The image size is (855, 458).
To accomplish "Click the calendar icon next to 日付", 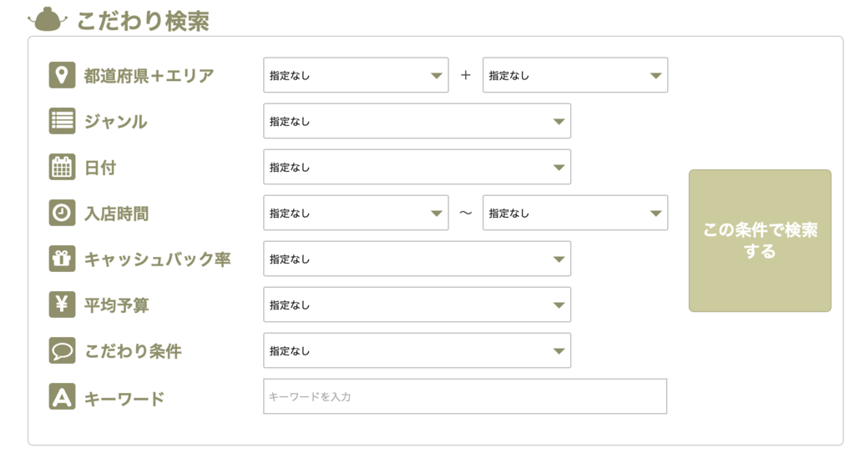I will click(x=62, y=167).
